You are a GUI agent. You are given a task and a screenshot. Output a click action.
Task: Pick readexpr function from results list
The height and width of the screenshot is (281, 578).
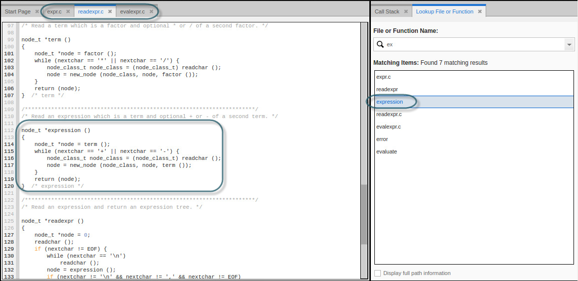[387, 90]
